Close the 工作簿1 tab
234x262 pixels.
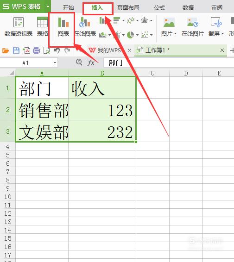[x=222, y=50]
